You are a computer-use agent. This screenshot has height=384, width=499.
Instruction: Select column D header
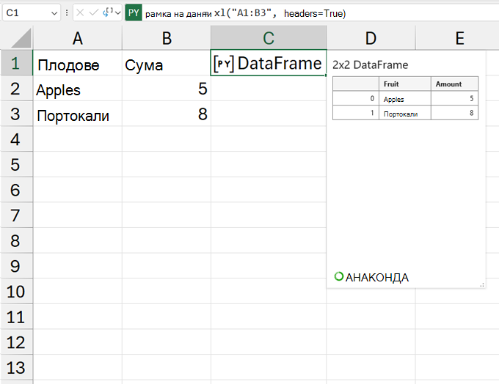pos(371,38)
